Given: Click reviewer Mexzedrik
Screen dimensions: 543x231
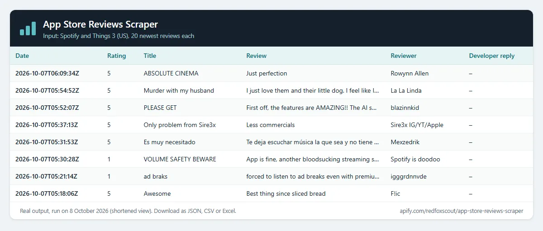Looking at the screenshot, I should (405, 142).
